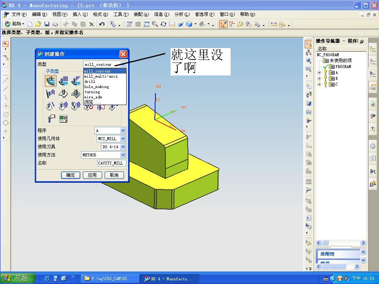This screenshot has width=379, height=284.
Task: Close the 创建操作 dialog
Action: pos(123,54)
